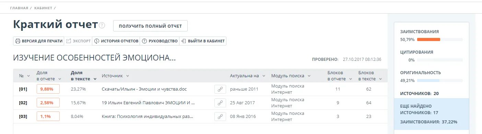Image resolution: width=482 pixels, height=134 pixels.
Task: Click the Выйти в кабинет exit icon
Action: [x=184, y=41]
